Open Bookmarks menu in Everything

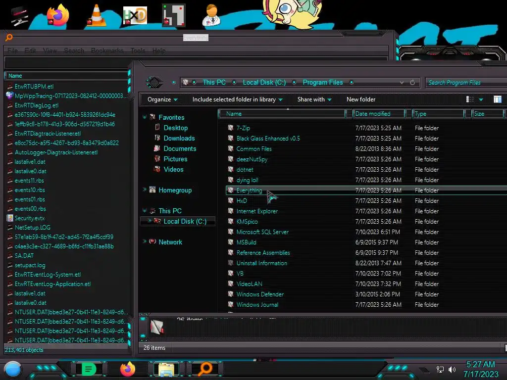click(x=107, y=50)
